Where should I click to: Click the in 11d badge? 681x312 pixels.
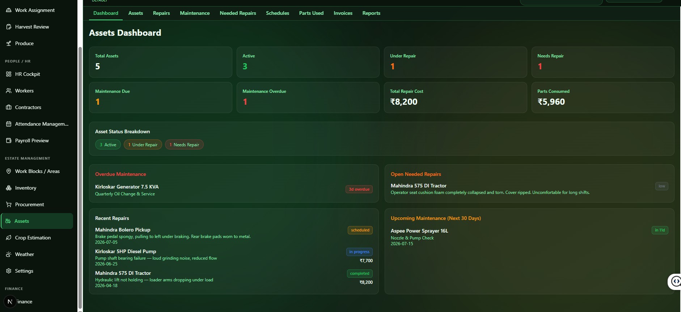point(660,230)
